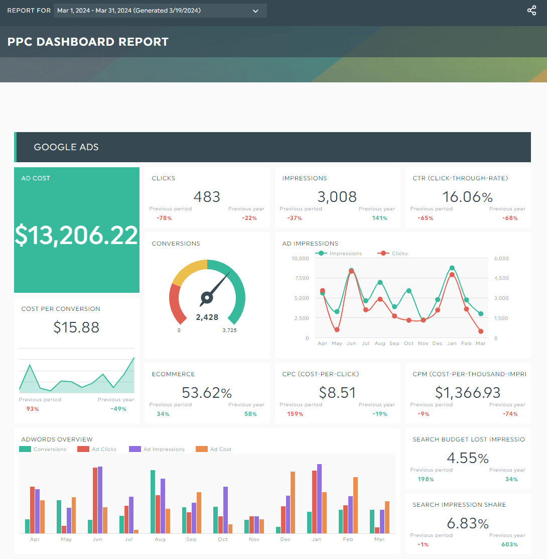
Task: Hide the Ad Impressions purple legend series
Action: click(157, 449)
